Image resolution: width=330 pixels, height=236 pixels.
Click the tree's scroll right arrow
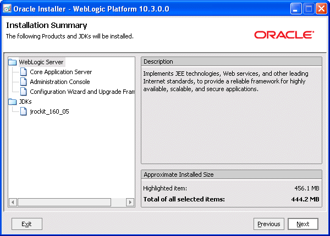130,202
